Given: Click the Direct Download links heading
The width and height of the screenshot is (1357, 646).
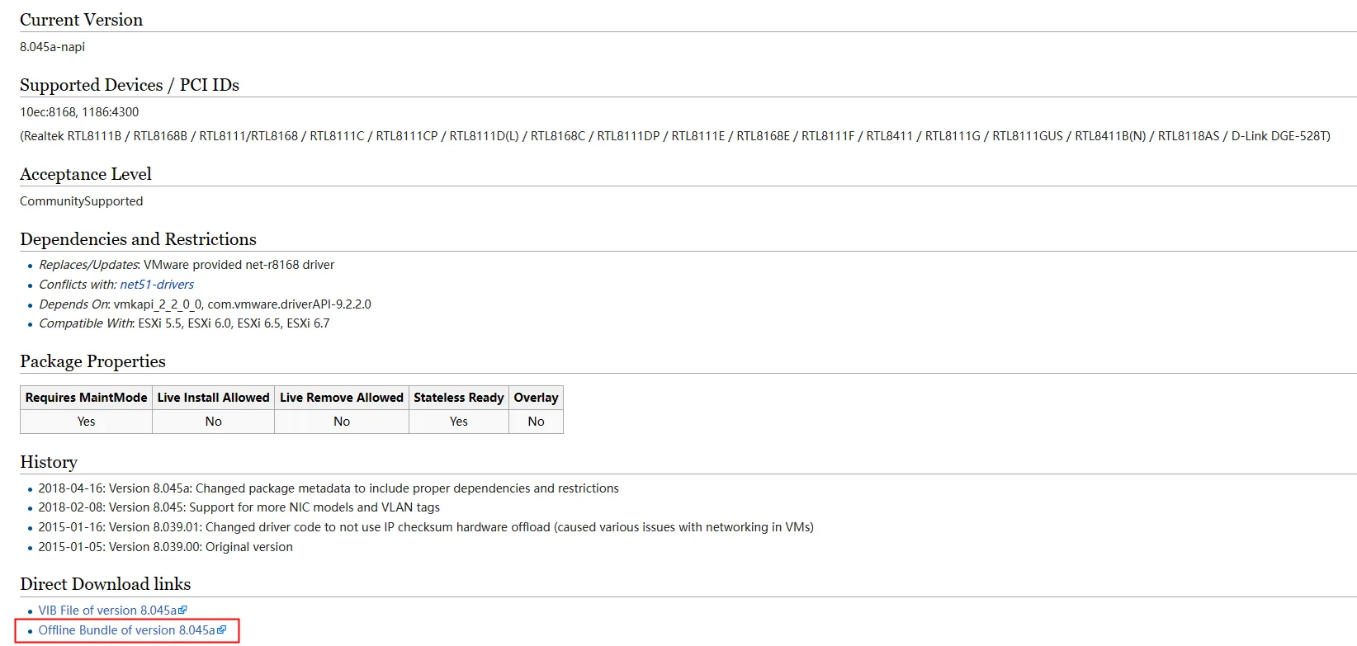Looking at the screenshot, I should tap(105, 584).
